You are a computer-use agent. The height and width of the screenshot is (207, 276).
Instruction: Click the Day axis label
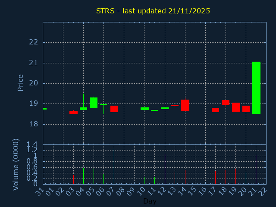150,201
